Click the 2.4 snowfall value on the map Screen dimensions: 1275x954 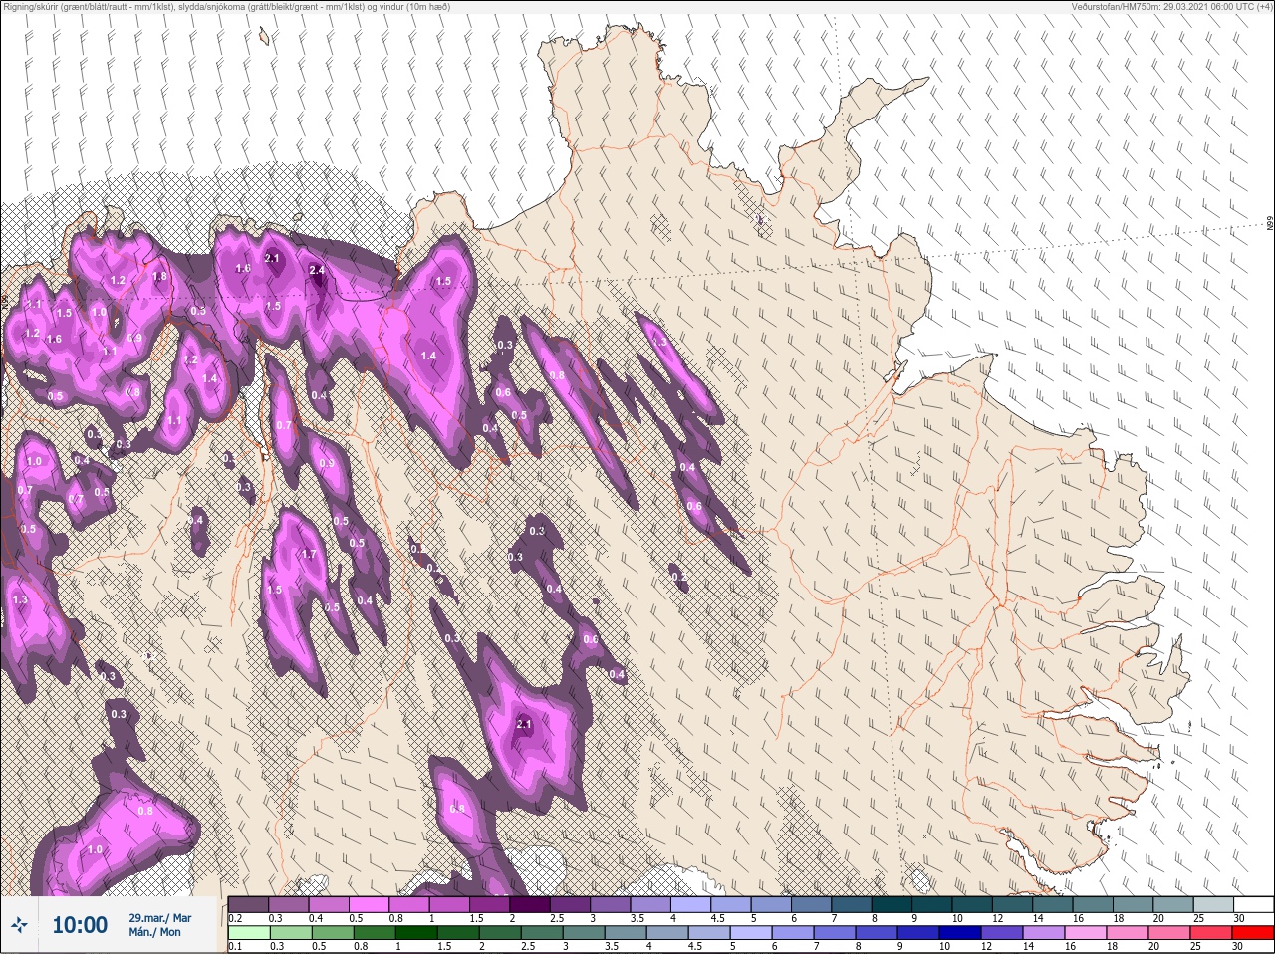[x=318, y=270]
